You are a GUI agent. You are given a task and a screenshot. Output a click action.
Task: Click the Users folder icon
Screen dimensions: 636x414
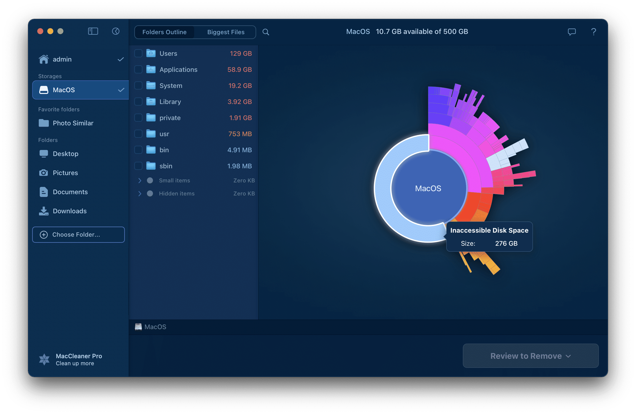click(x=151, y=53)
